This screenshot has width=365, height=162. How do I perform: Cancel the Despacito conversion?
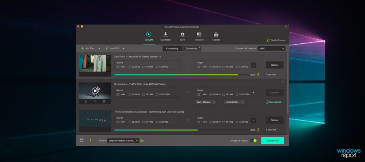pyautogui.click(x=275, y=65)
